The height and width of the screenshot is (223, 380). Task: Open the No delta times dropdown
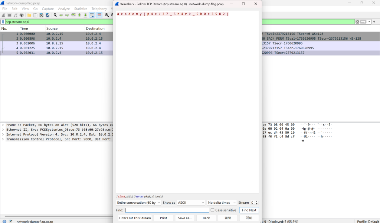222,203
